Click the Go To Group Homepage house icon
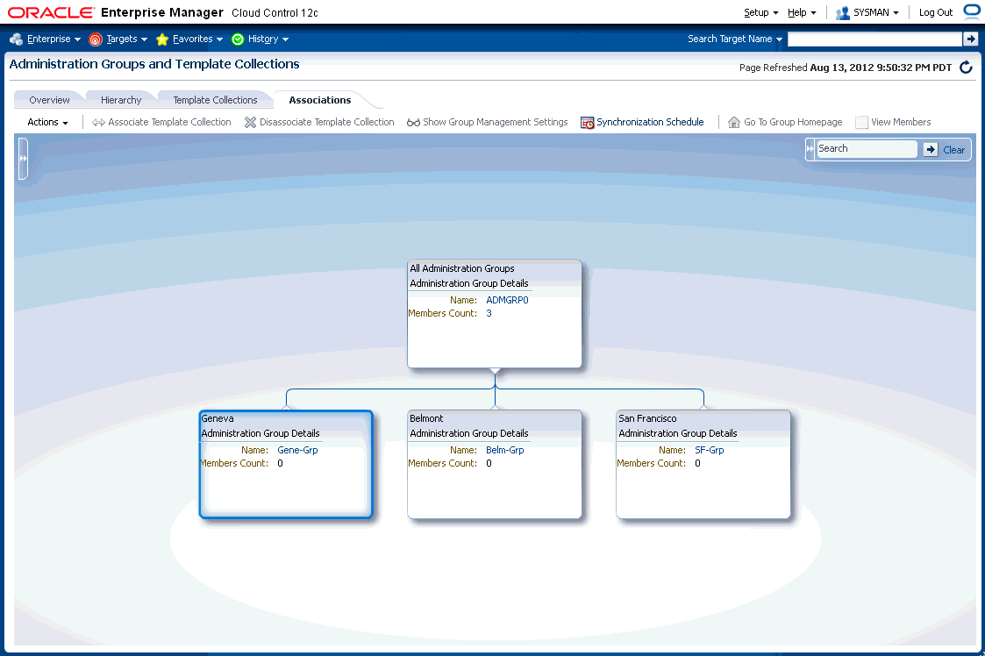 [x=734, y=122]
